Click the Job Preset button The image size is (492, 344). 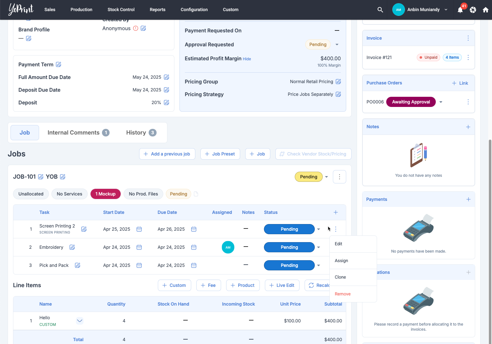tap(220, 154)
